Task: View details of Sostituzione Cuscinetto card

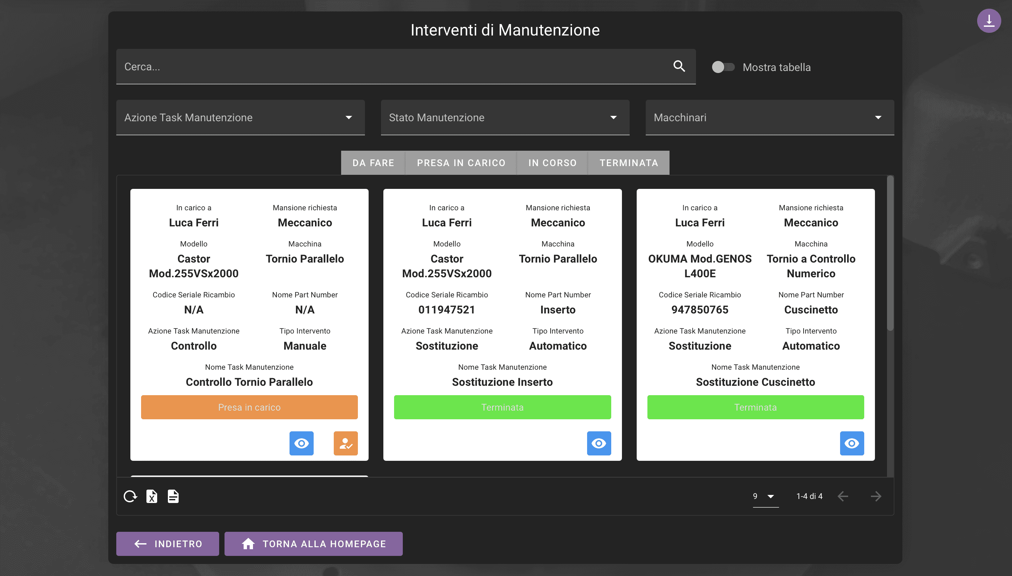Action: point(852,443)
